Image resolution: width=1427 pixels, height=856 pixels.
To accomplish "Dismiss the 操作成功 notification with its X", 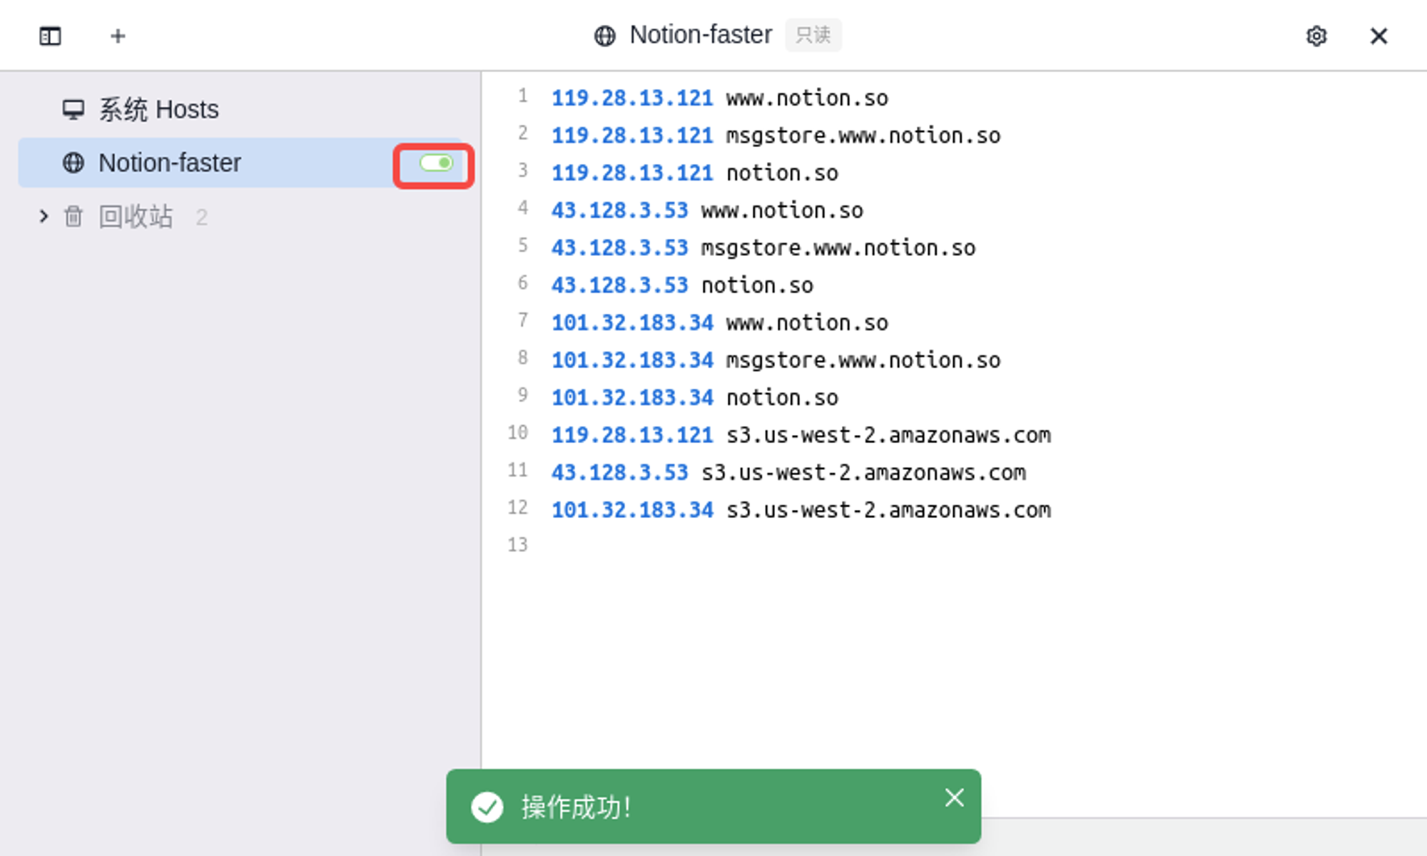I will [x=954, y=798].
